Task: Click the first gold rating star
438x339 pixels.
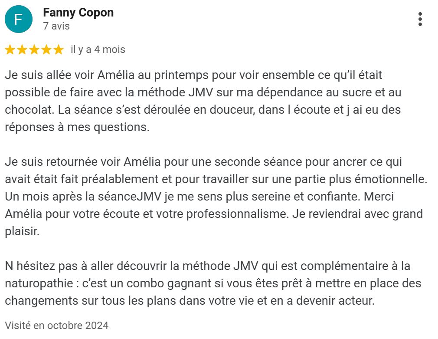Action: (10, 50)
